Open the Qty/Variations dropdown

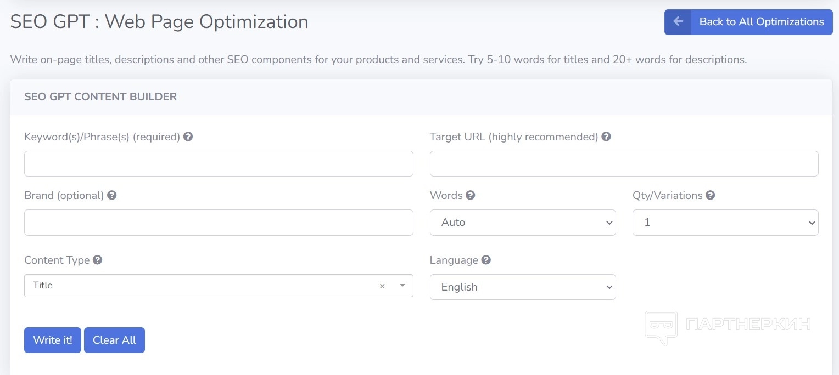pyautogui.click(x=725, y=223)
